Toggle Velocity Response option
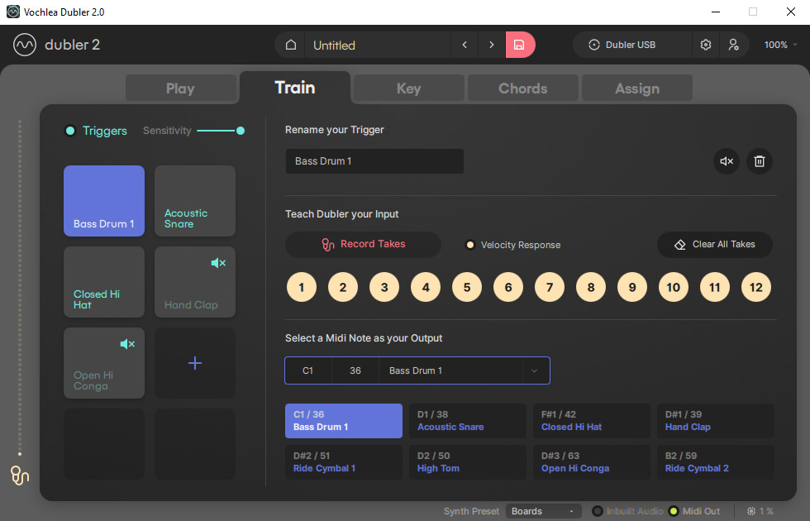810x521 pixels. 470,245
